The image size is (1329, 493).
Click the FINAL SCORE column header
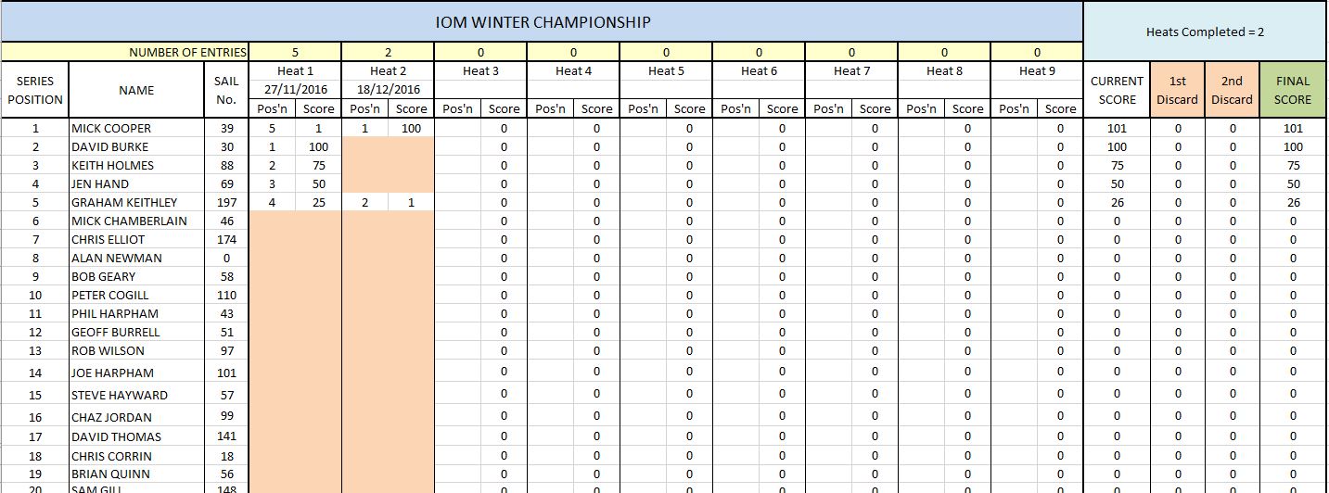click(x=1293, y=90)
